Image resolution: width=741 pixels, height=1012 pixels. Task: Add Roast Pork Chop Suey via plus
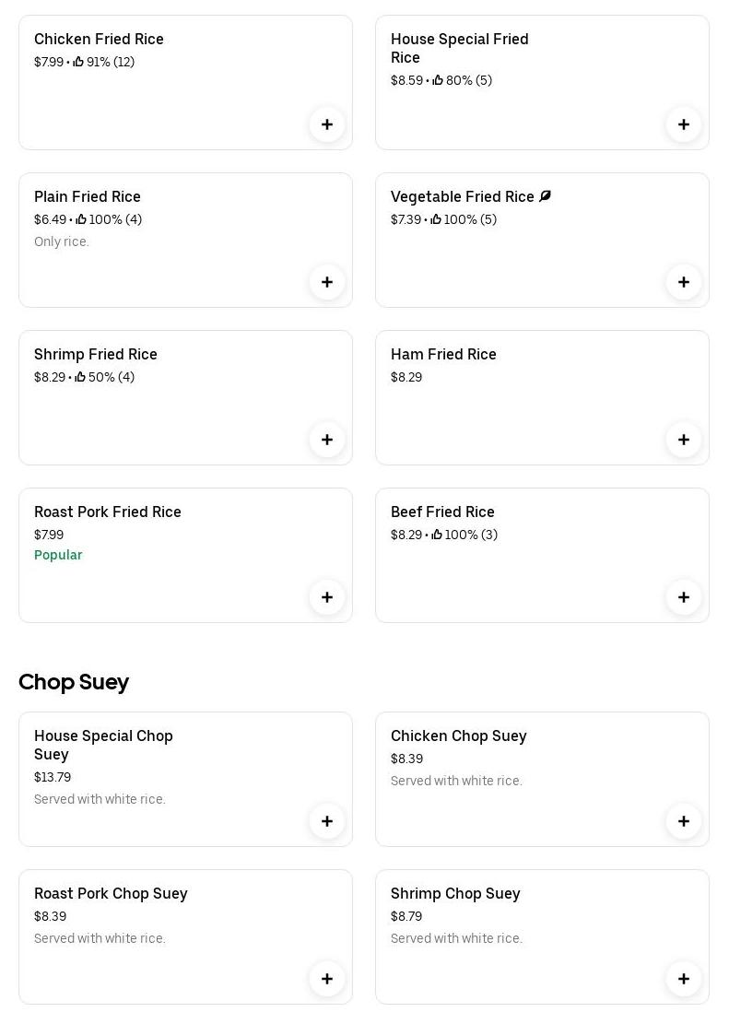[x=327, y=979]
